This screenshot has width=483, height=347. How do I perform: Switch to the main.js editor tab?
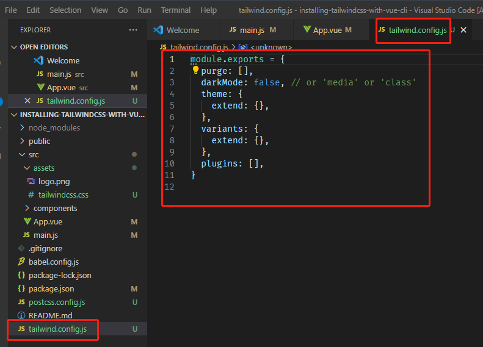point(256,30)
